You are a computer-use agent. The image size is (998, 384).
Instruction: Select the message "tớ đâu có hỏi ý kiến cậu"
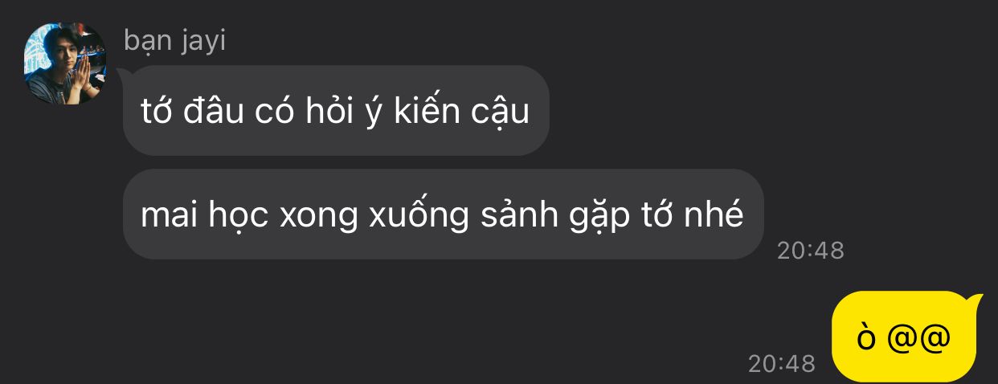click(x=336, y=111)
